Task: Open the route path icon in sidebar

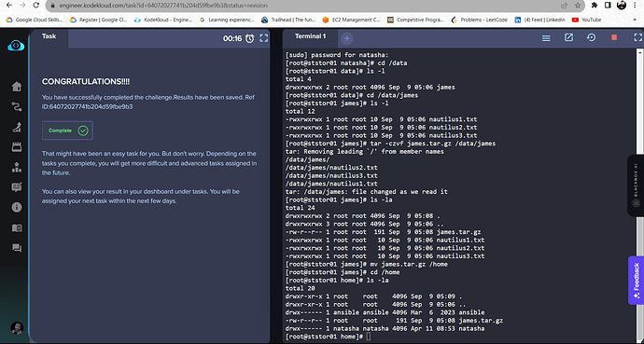Action: [17, 107]
